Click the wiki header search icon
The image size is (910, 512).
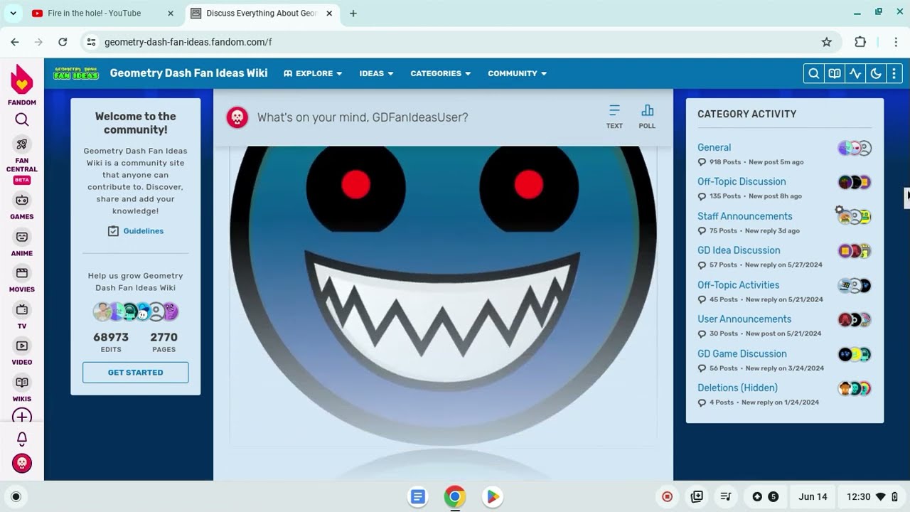[x=814, y=73]
